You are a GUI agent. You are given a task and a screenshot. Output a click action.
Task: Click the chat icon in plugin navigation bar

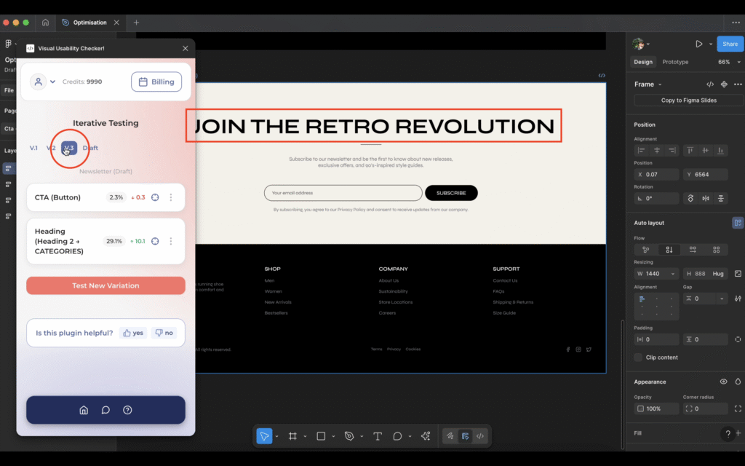105,410
